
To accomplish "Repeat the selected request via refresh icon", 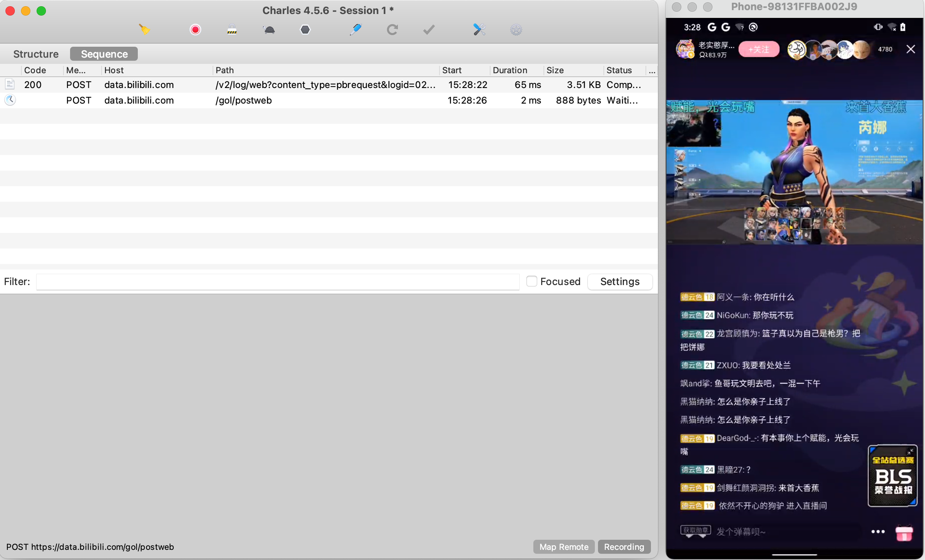I will point(392,29).
